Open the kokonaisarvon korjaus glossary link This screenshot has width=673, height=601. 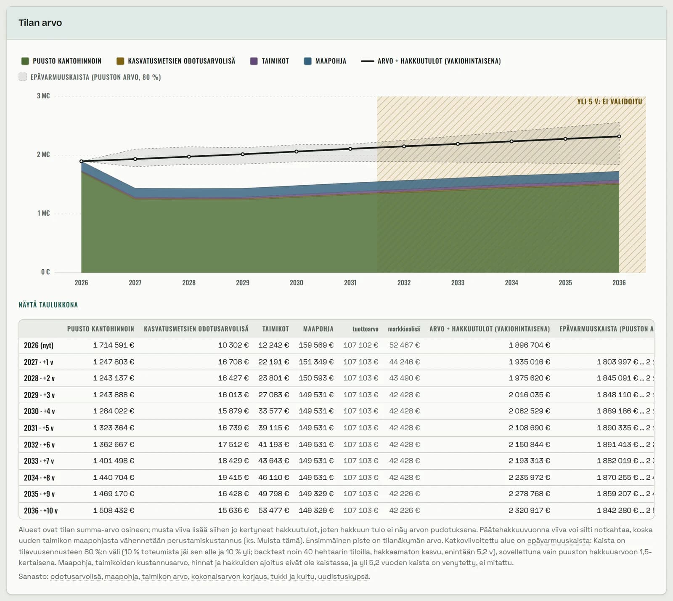(229, 577)
